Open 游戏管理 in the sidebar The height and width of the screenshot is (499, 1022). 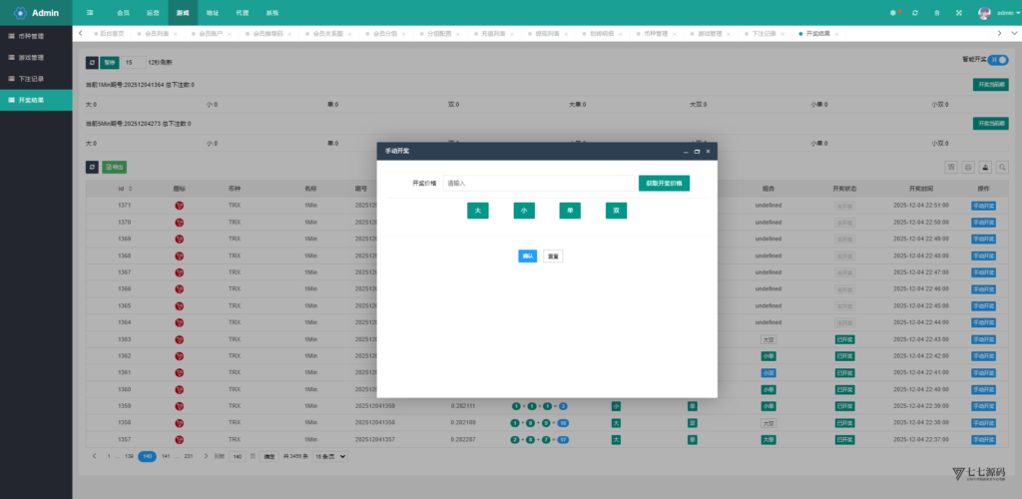click(36, 57)
